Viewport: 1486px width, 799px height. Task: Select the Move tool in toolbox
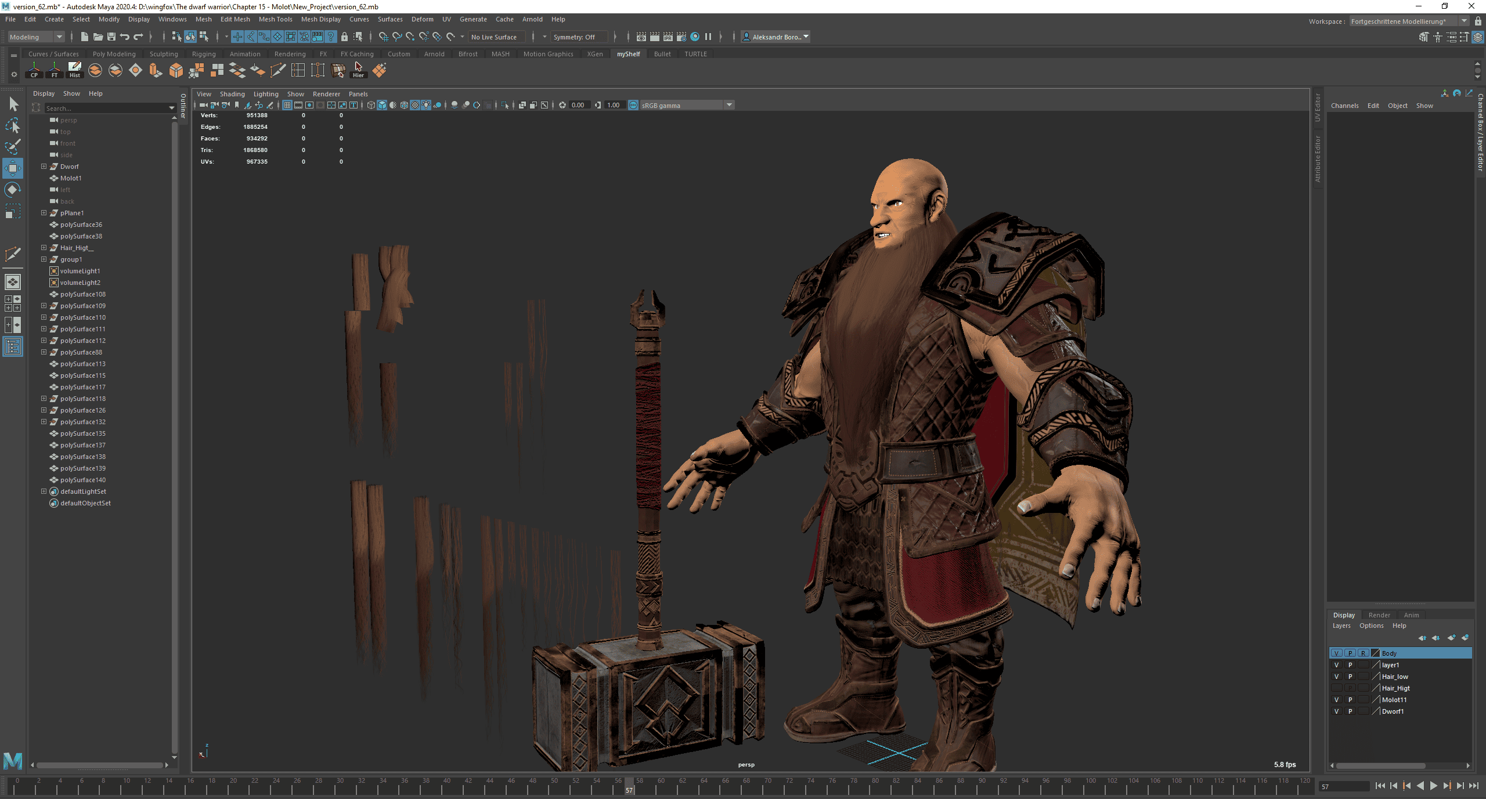tap(13, 169)
